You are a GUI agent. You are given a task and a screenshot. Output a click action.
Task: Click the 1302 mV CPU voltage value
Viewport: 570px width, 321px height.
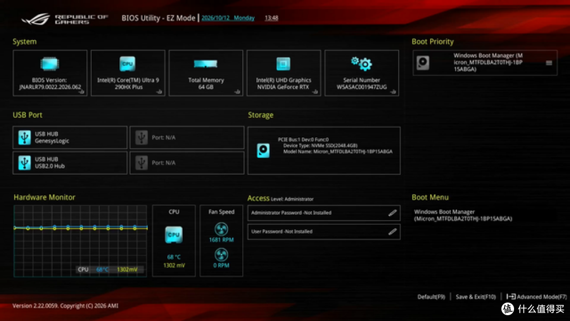(x=174, y=266)
